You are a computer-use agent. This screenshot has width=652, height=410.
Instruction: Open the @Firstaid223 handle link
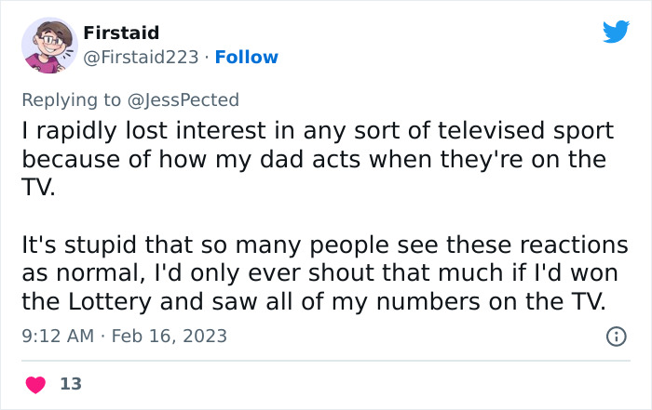pyautogui.click(x=141, y=58)
